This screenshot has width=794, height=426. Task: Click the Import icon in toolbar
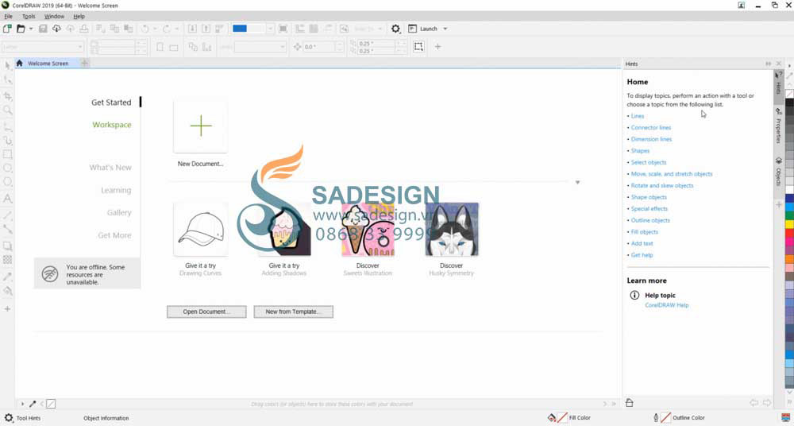pyautogui.click(x=192, y=29)
